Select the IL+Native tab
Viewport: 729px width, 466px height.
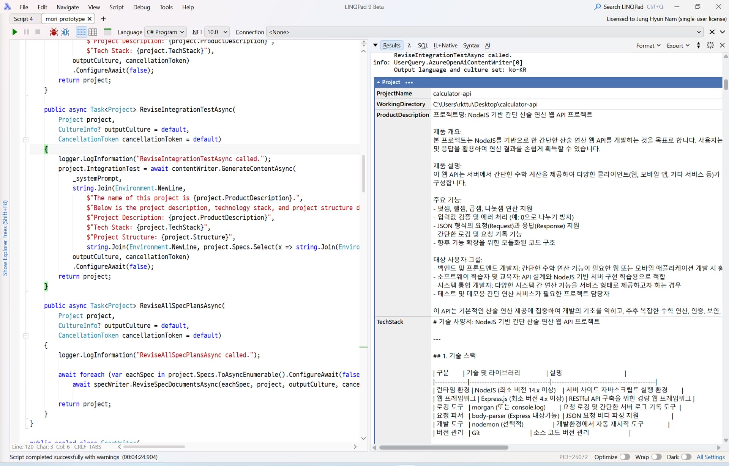tap(445, 45)
